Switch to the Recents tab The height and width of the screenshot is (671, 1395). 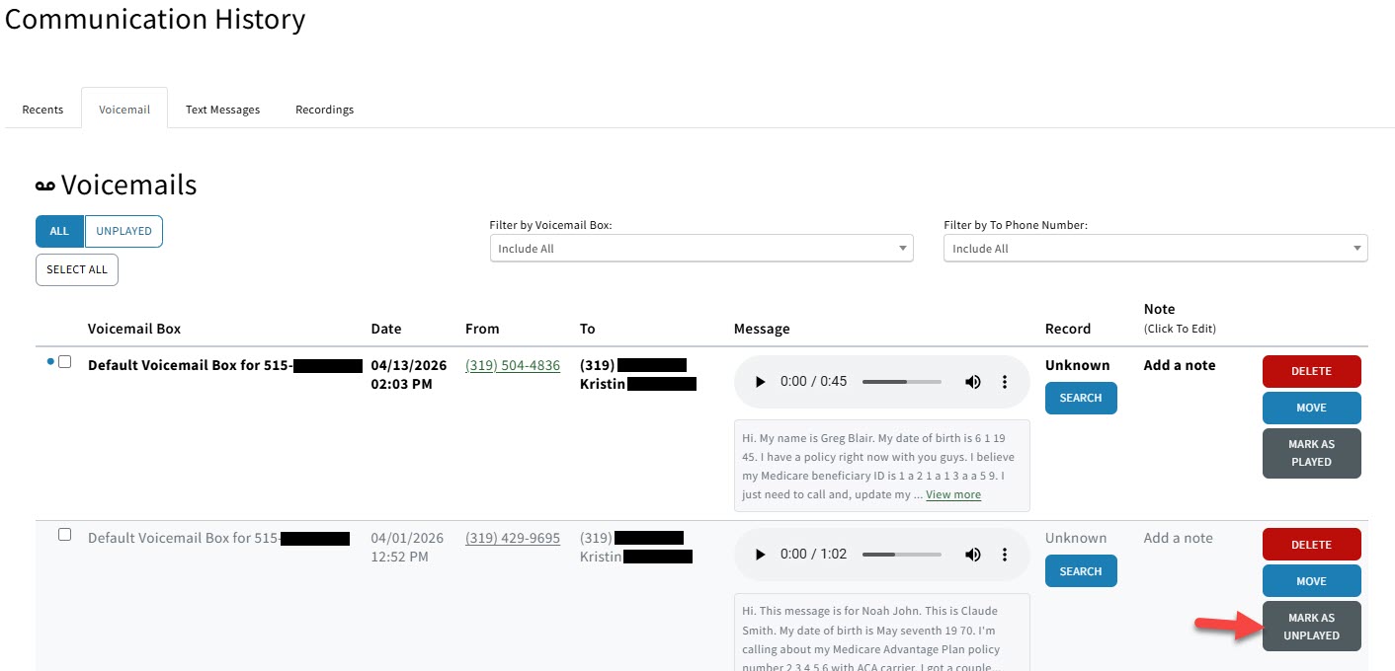42,110
